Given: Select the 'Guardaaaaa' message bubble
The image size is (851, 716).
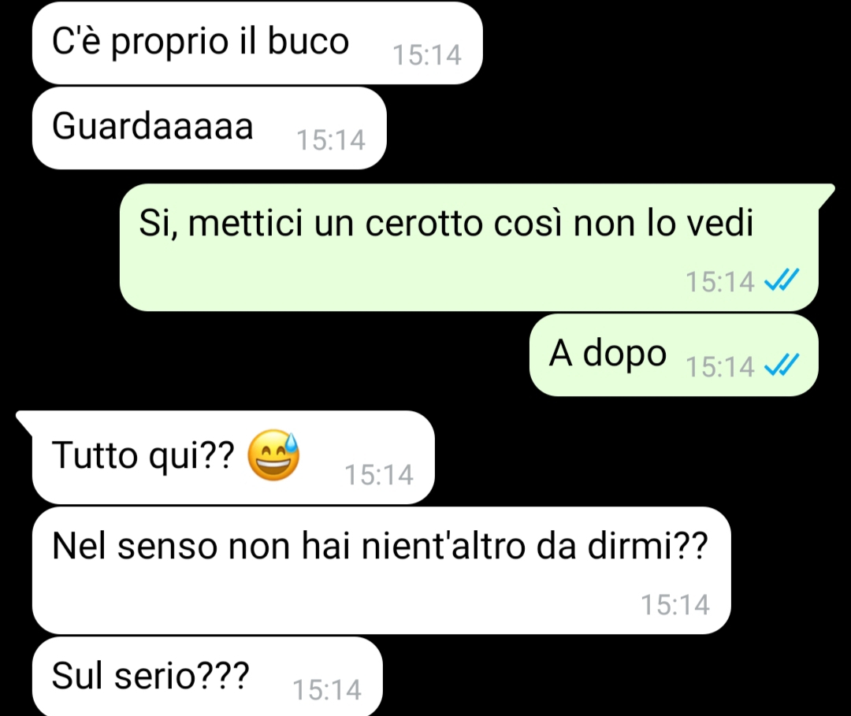Looking at the screenshot, I should click(210, 128).
